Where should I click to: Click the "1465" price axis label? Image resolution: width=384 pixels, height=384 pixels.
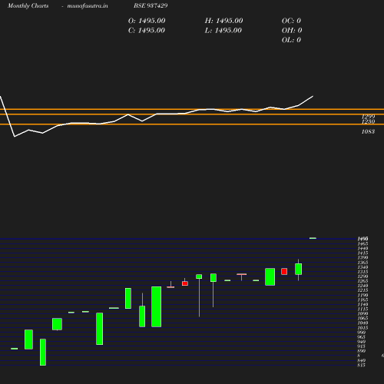click(x=363, y=243)
